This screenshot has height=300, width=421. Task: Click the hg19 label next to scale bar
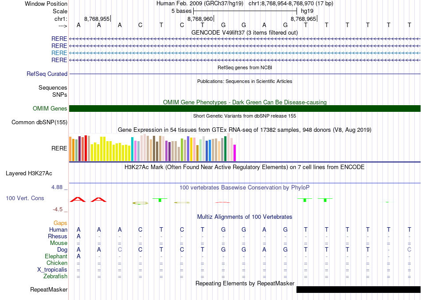[x=307, y=11]
